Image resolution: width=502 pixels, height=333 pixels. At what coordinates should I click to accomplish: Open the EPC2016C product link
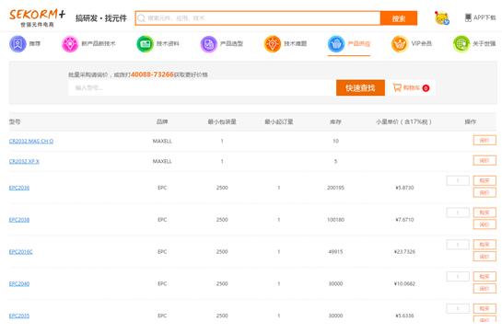21,252
